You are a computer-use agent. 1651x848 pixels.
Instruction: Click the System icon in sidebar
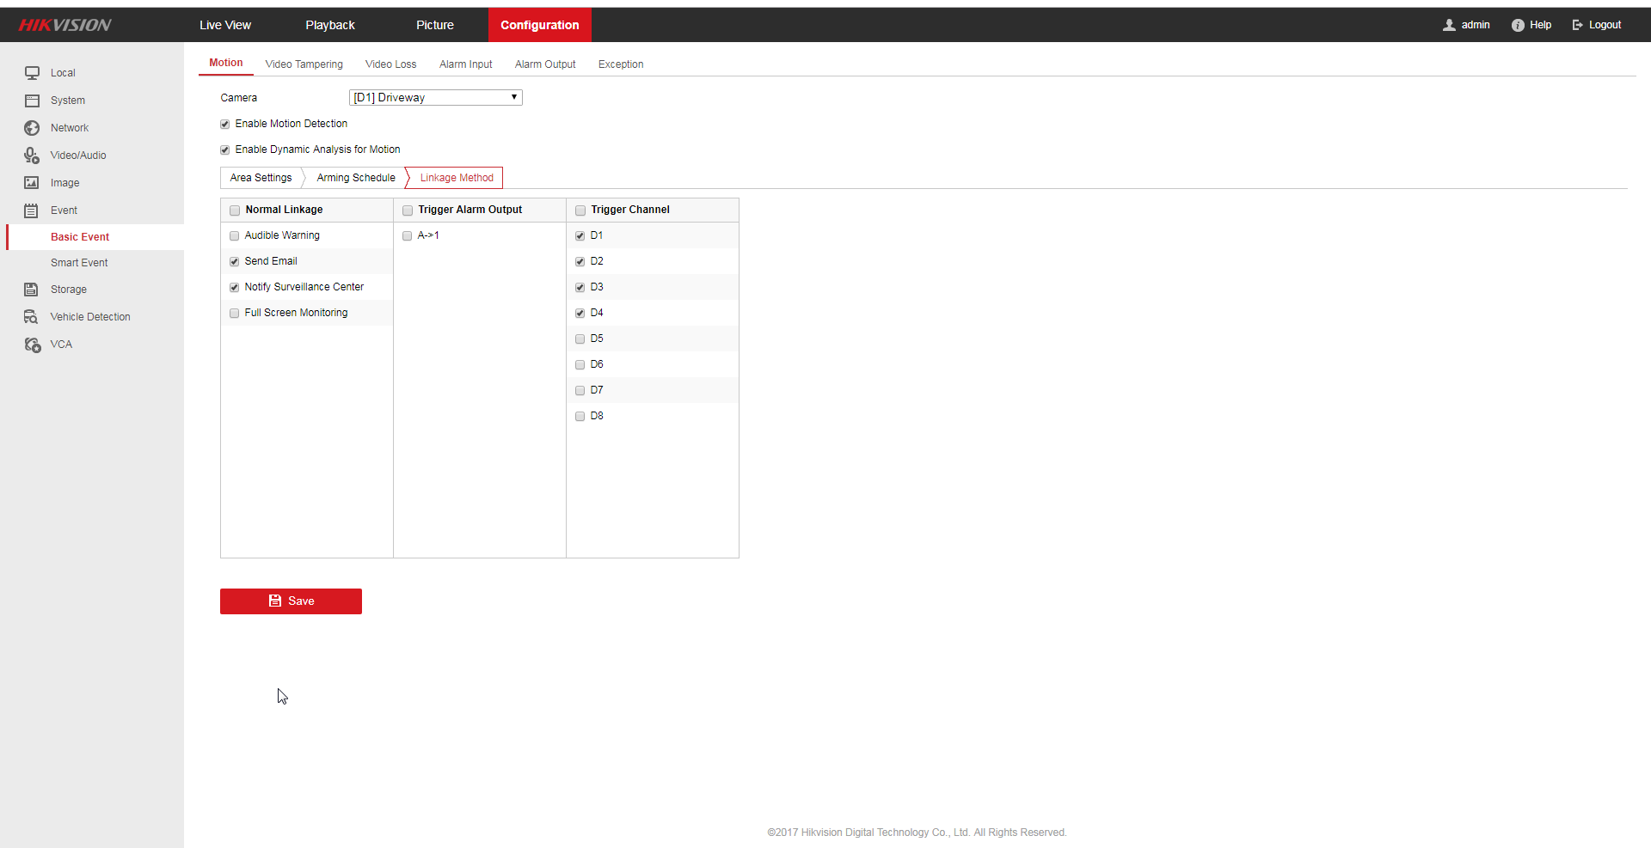click(x=32, y=101)
